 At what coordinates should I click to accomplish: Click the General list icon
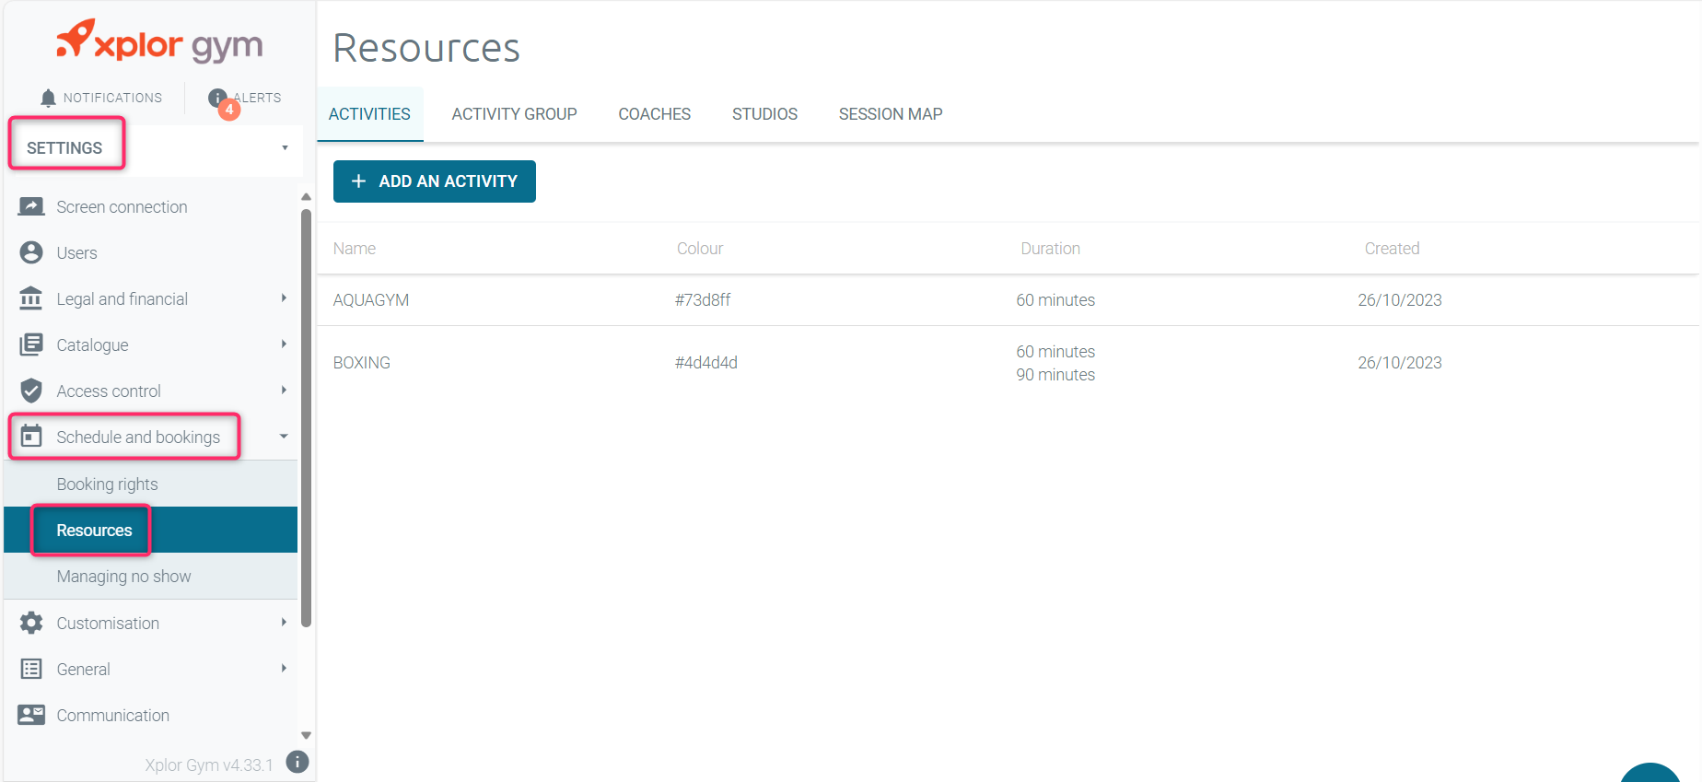(x=31, y=669)
